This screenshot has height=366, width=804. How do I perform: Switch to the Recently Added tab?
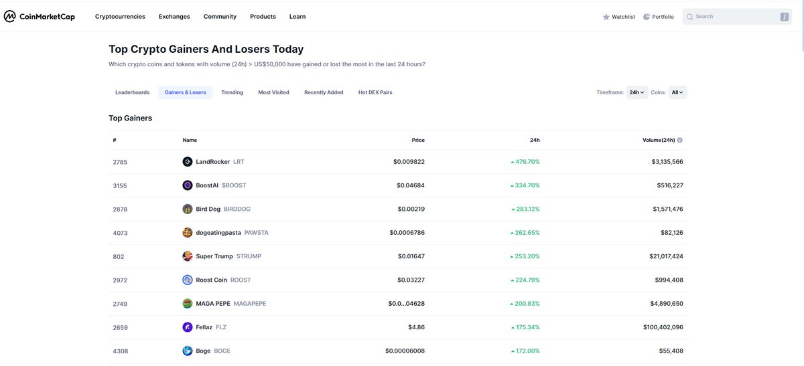point(324,92)
